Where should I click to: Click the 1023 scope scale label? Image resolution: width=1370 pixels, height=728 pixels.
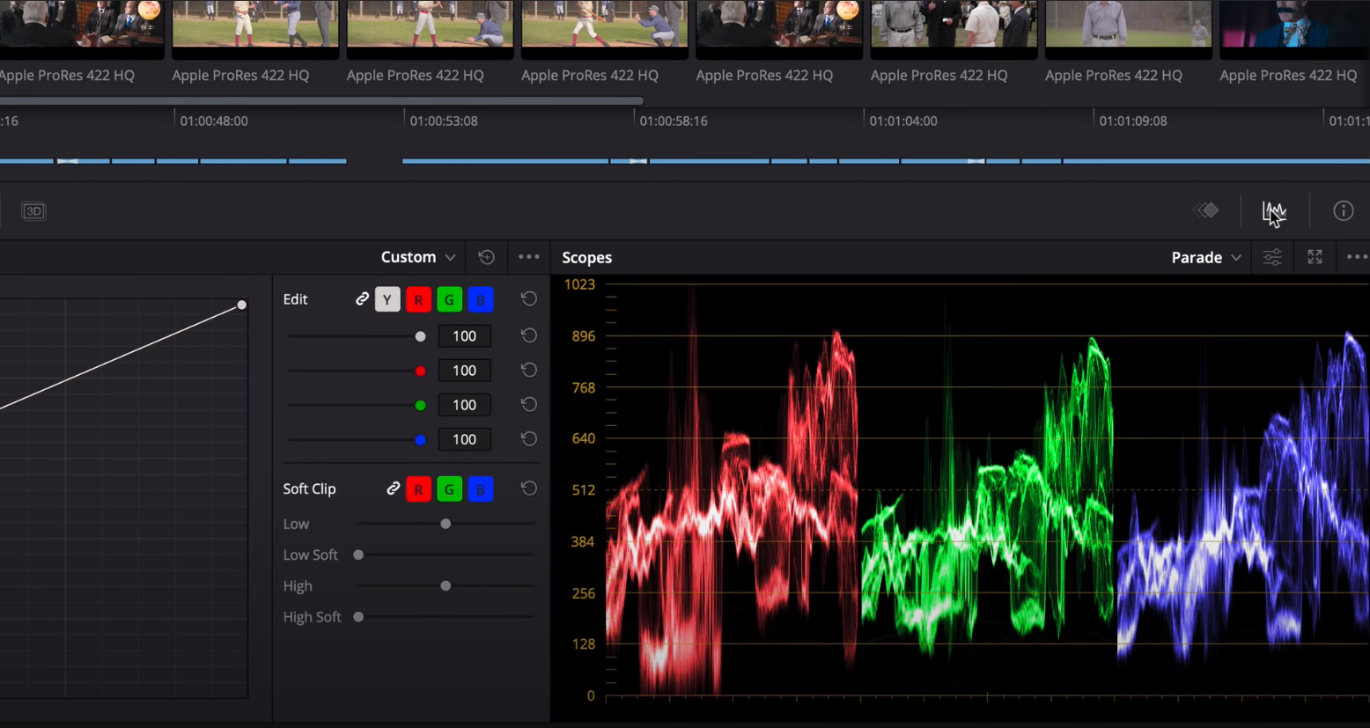(x=579, y=284)
